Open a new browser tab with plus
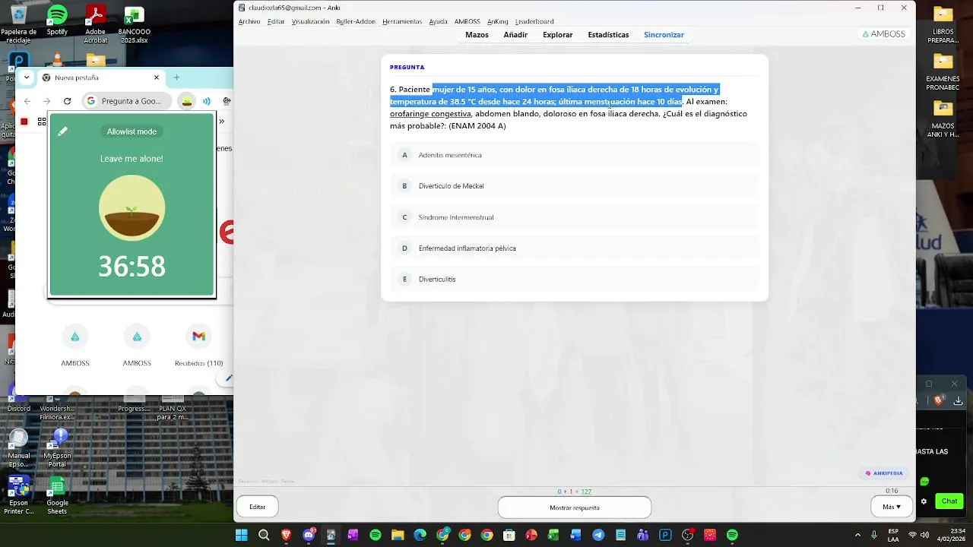This screenshot has height=547, width=973. coord(176,77)
